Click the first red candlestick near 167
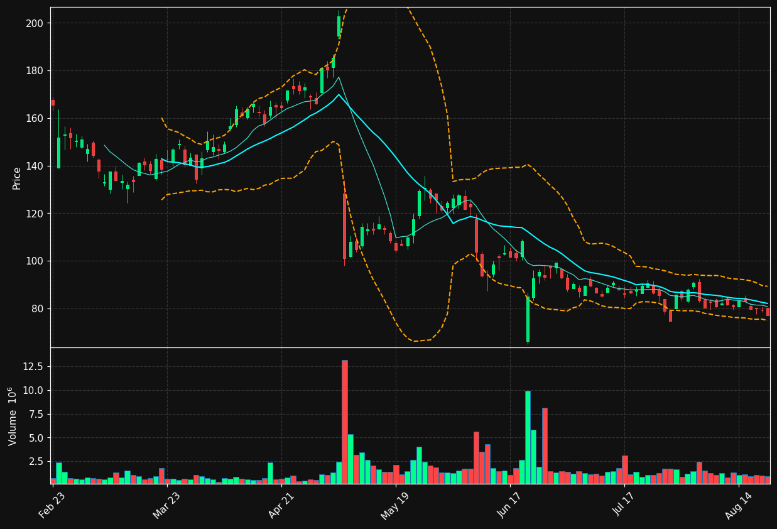 (53, 102)
